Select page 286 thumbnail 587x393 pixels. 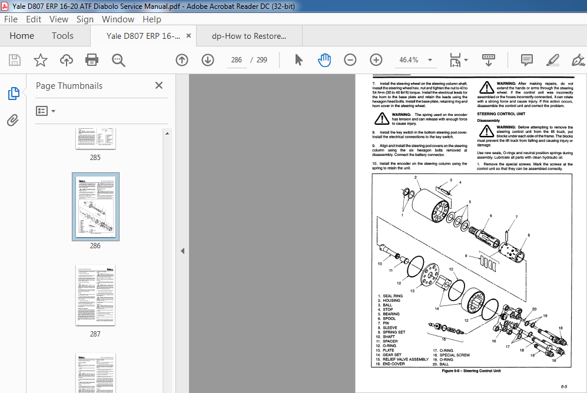[95, 207]
